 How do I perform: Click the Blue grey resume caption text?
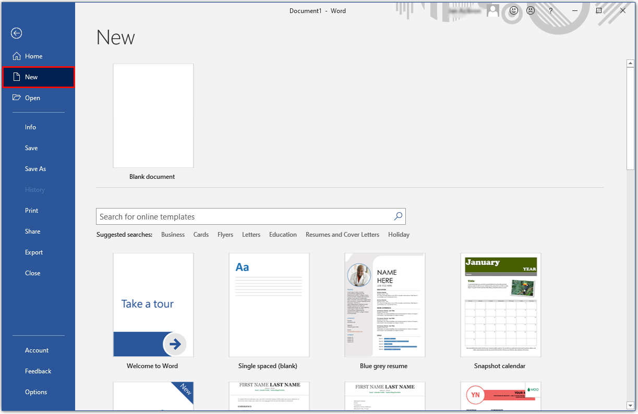[x=384, y=366]
